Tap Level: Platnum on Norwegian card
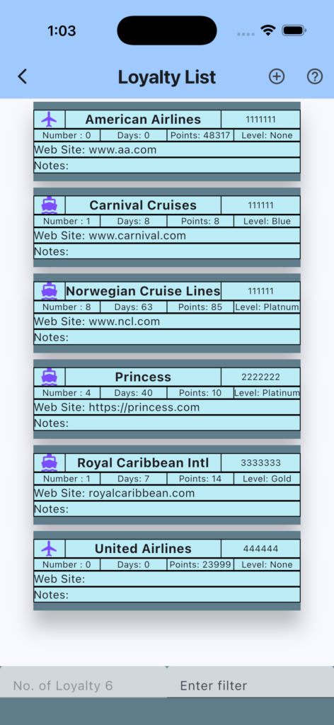 [267, 307]
